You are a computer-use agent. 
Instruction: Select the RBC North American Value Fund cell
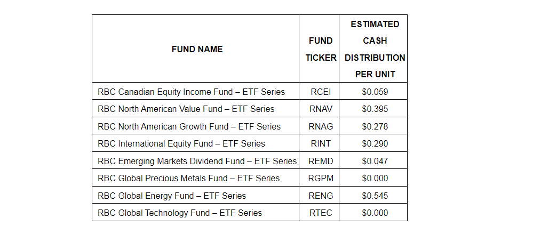tap(186, 109)
